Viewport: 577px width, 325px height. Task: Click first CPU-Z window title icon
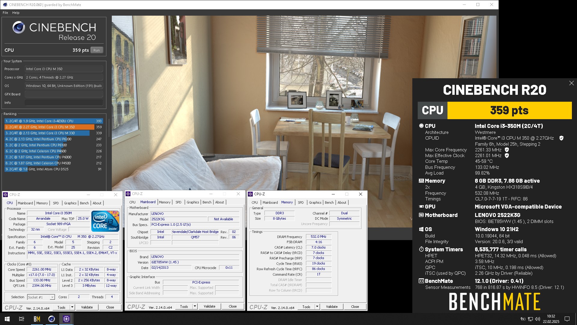(x=5, y=195)
